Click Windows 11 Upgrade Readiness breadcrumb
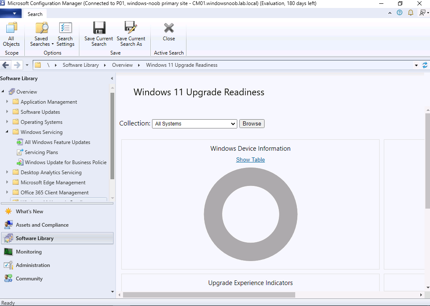This screenshot has width=430, height=306. [x=181, y=65]
